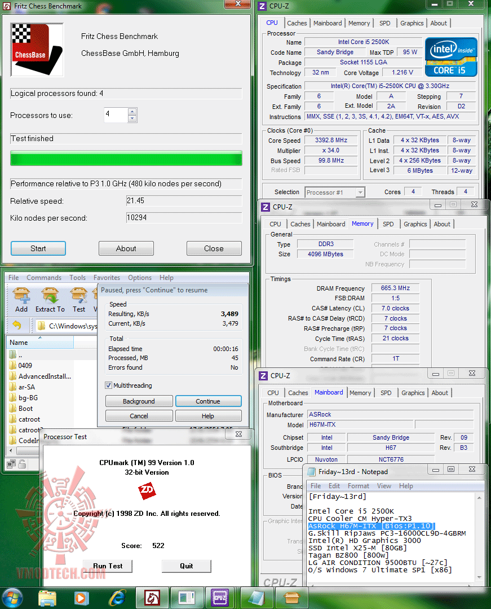The width and height of the screenshot is (491, 609).
Task: Switch to CPU-Z taskbar icon
Action: click(220, 598)
